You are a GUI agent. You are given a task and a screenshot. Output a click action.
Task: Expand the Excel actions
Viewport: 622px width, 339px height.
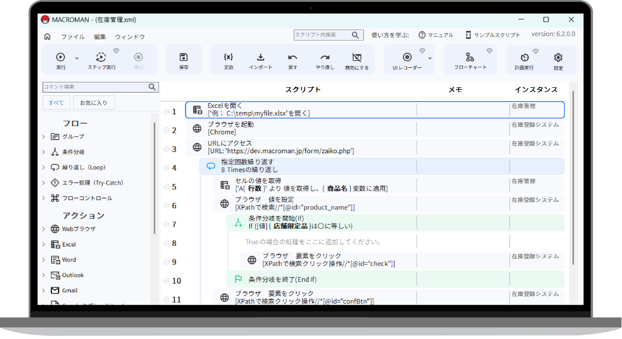(44, 244)
